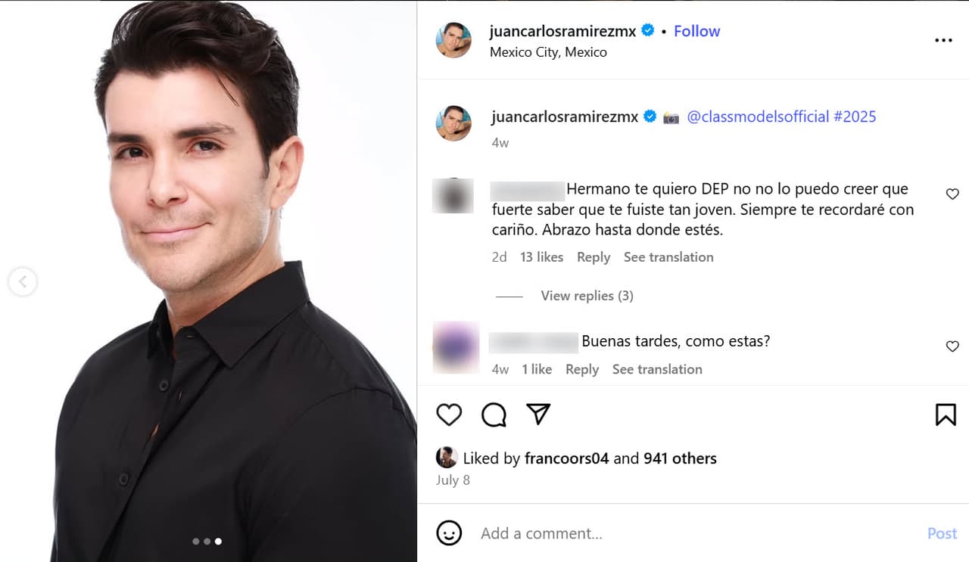Open the emoji picker in the comment field
The image size is (969, 562).
click(449, 533)
